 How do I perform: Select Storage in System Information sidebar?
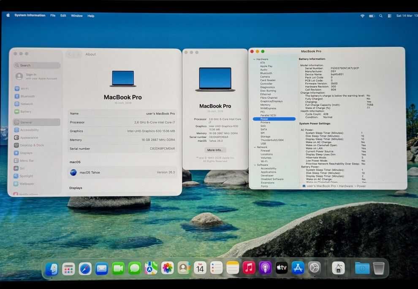(266, 136)
